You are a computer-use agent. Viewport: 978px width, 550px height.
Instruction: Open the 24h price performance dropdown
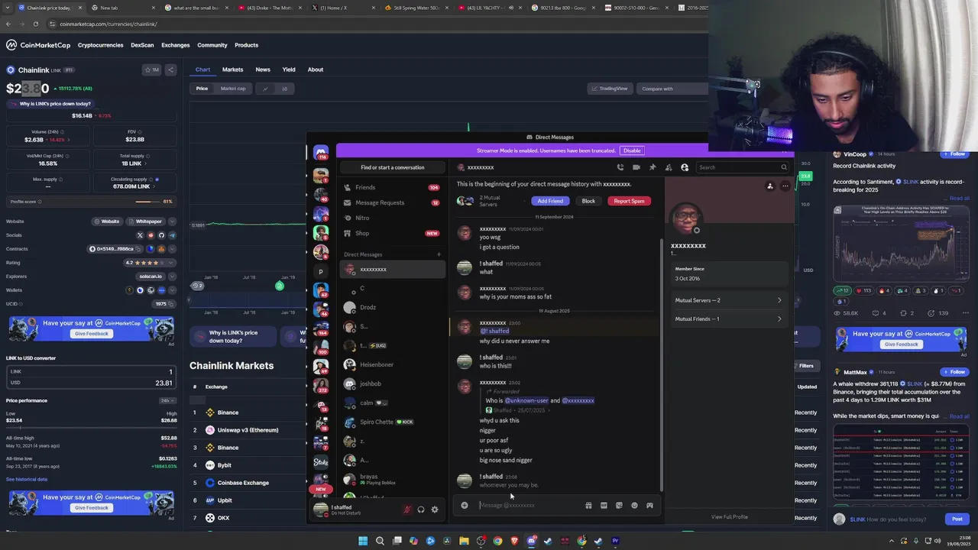[x=167, y=400]
